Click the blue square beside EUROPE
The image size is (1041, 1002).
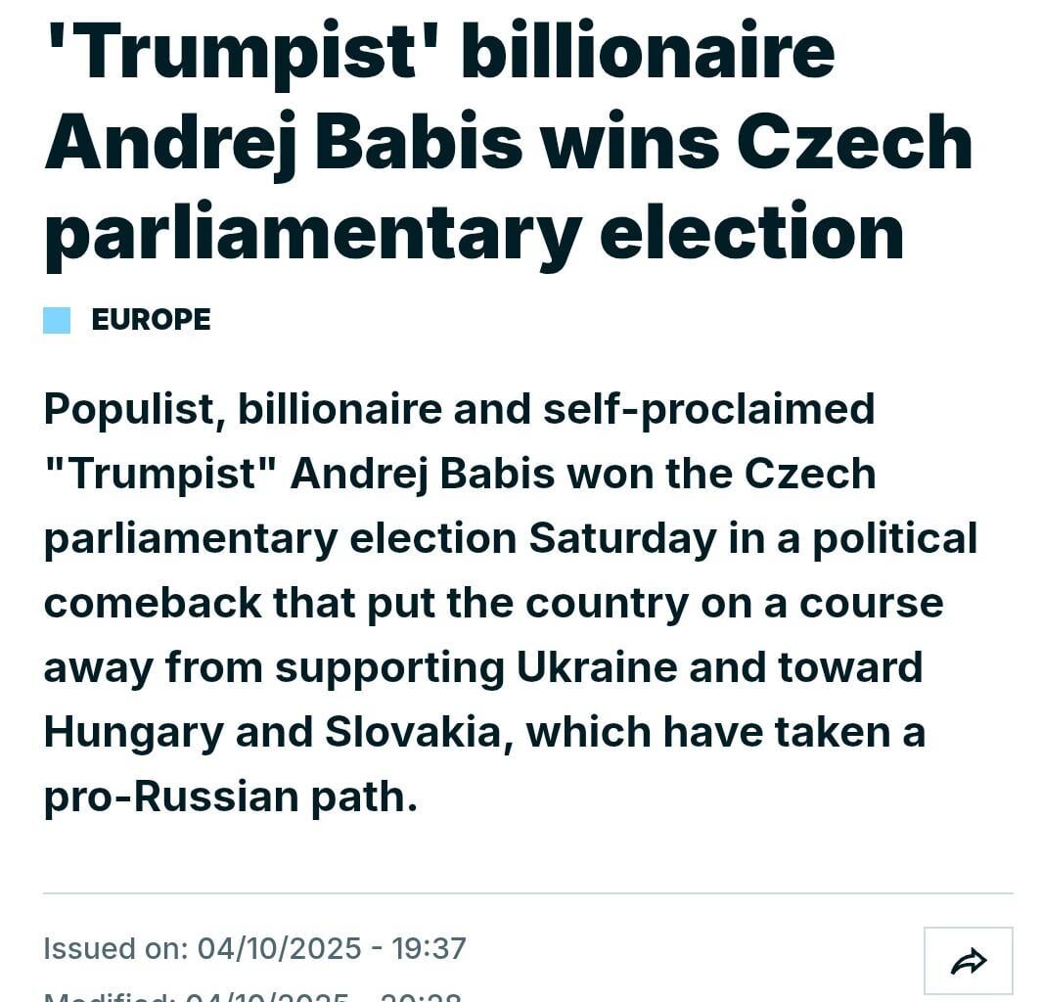[57, 320]
